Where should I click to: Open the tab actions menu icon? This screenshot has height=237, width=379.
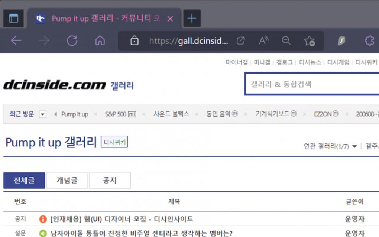click(x=13, y=18)
